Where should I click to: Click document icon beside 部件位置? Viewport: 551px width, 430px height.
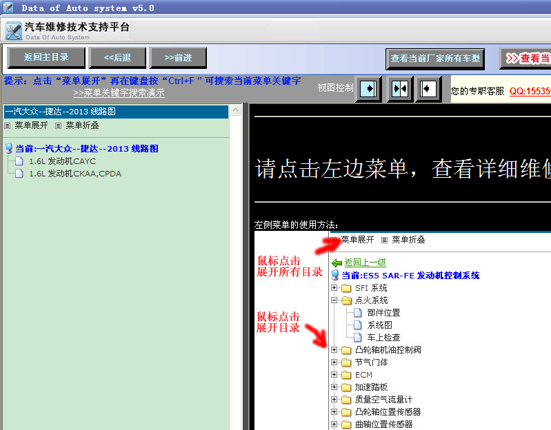(x=358, y=312)
